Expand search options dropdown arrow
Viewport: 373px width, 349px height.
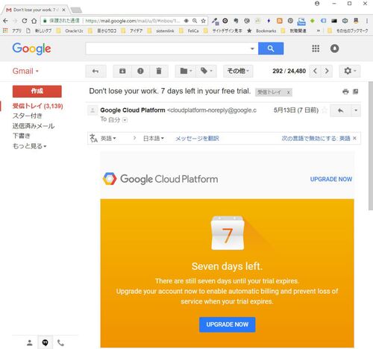pyautogui.click(x=252, y=48)
